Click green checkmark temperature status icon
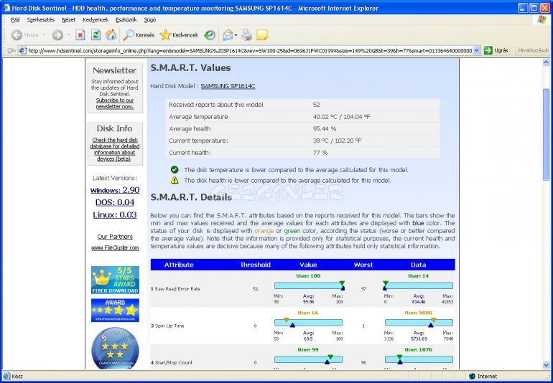This screenshot has height=383, width=553. [175, 169]
